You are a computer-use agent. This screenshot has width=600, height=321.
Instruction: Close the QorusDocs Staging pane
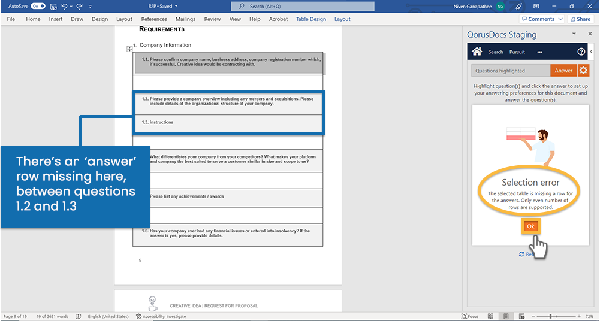point(590,34)
